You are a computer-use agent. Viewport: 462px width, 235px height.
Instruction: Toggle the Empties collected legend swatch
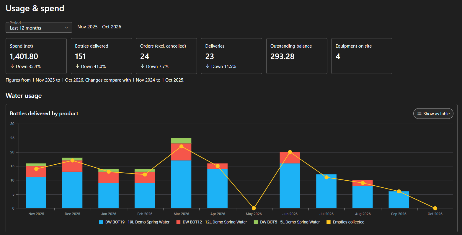coord(328,222)
